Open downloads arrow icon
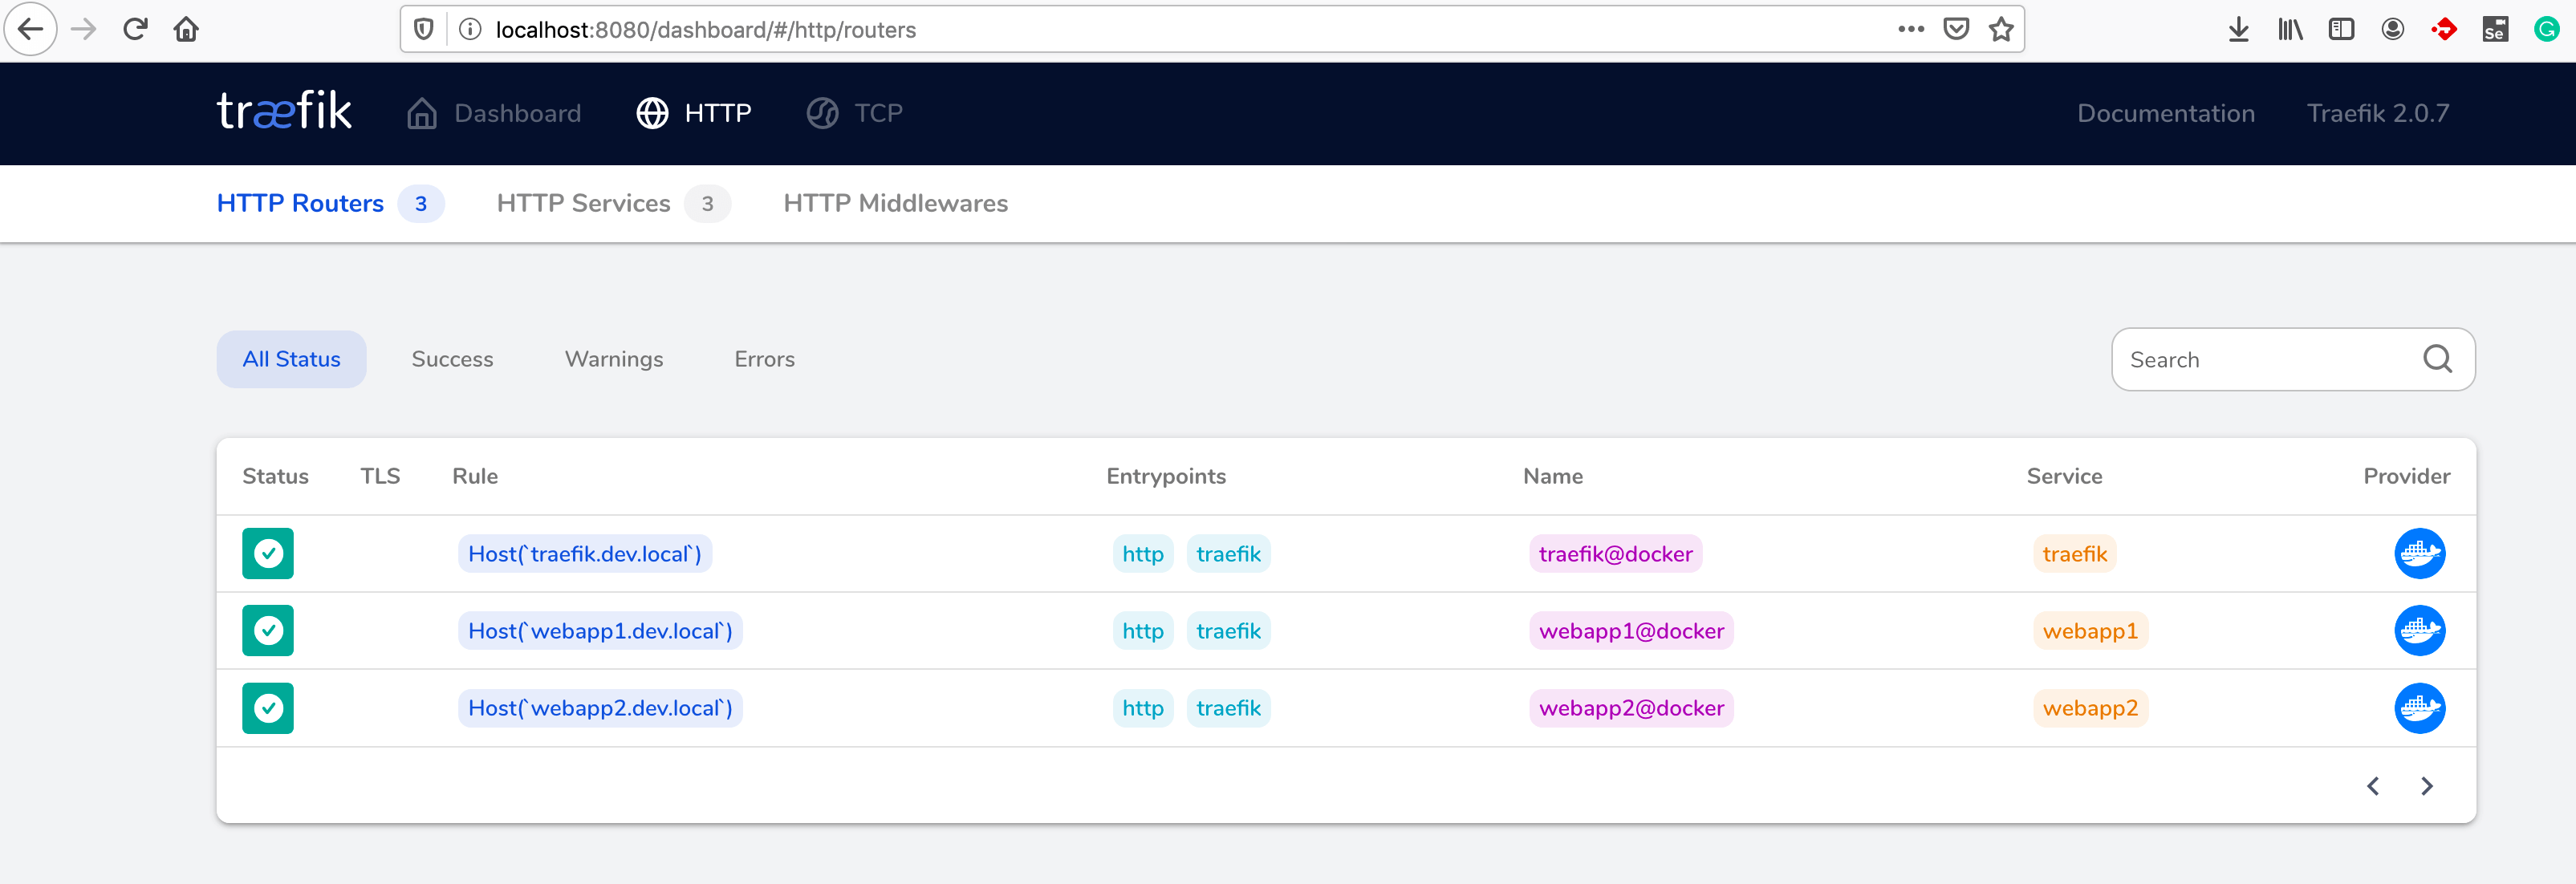This screenshot has height=884, width=2576. coord(2239,29)
